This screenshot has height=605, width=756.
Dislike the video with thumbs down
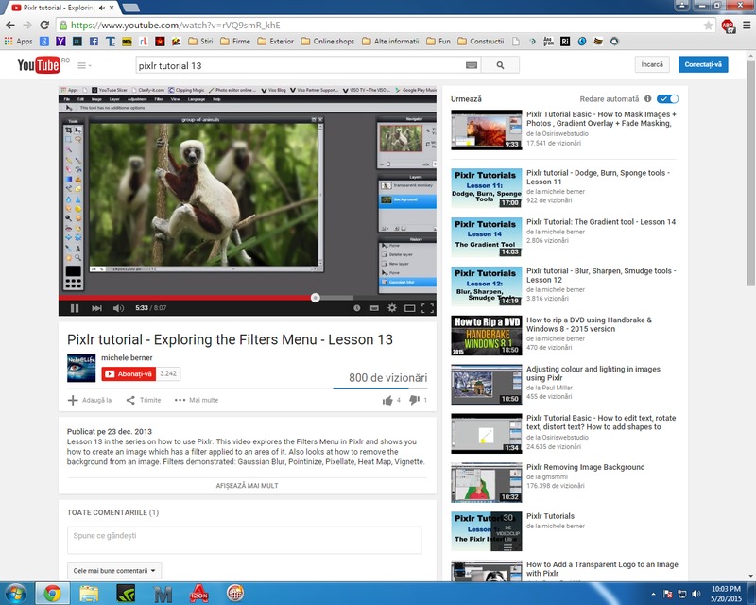pyautogui.click(x=414, y=401)
